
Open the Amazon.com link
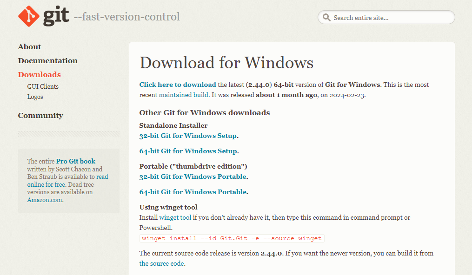pos(45,200)
